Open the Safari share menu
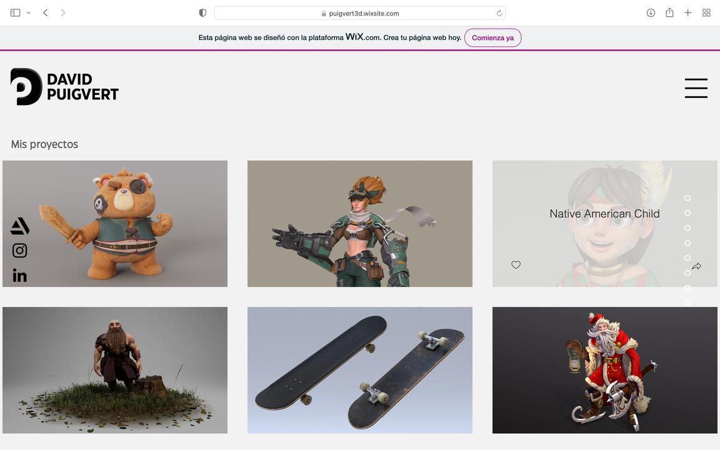Viewport: 720px width, 450px height. [669, 12]
